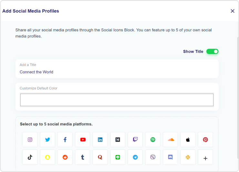
Task: Add custom platform with plus button
Action: (205, 157)
